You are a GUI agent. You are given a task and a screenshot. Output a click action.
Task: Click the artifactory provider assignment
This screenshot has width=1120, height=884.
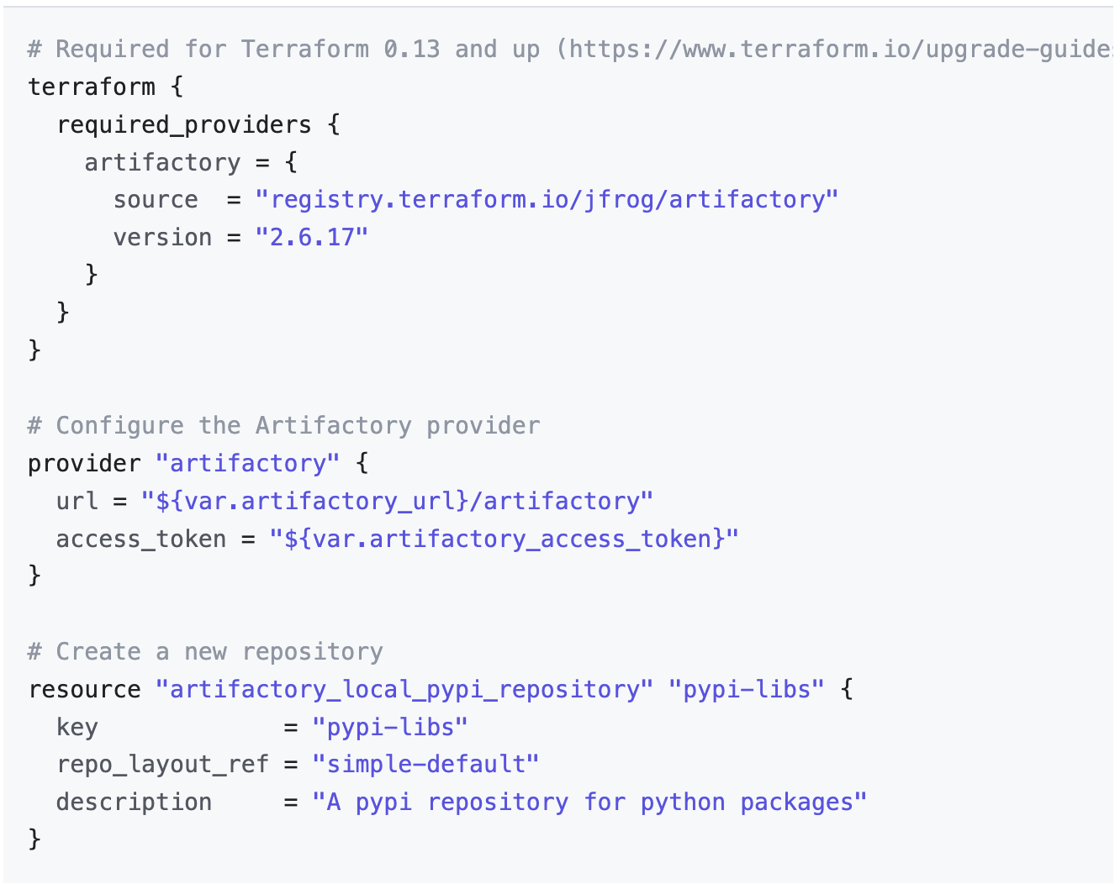(162, 161)
